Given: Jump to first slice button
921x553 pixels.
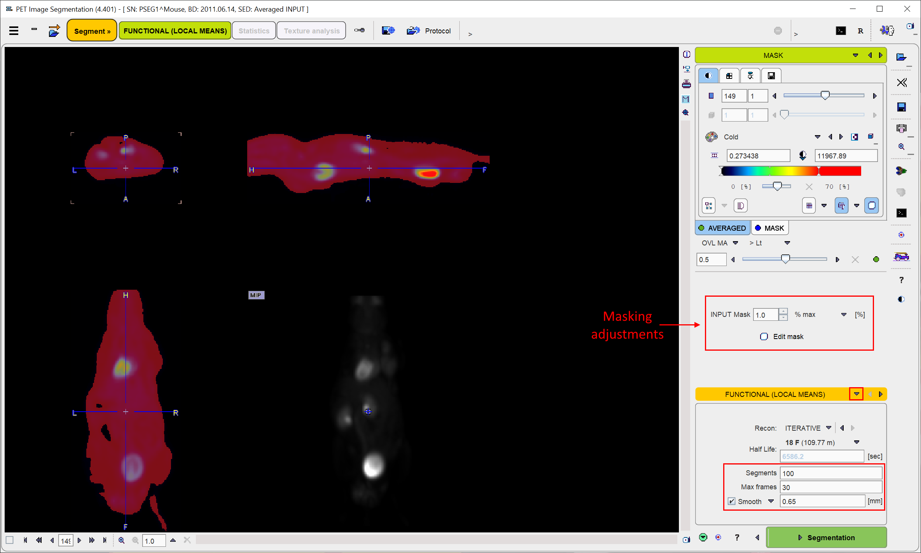Looking at the screenshot, I should [x=25, y=540].
